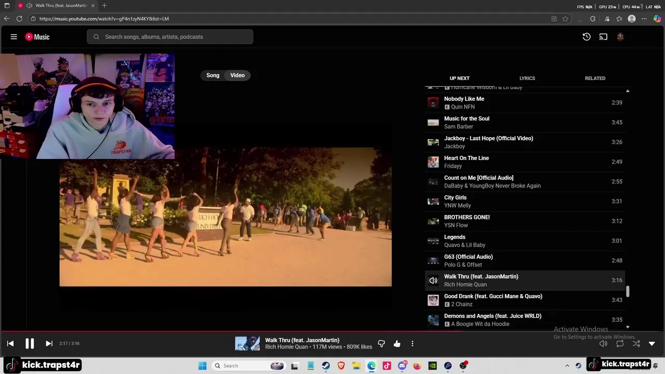The width and height of the screenshot is (665, 374).
Task: Click the queue scrollbar down arrow
Action: (628, 327)
